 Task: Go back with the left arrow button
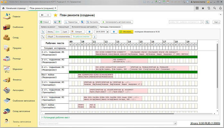(42, 15)
